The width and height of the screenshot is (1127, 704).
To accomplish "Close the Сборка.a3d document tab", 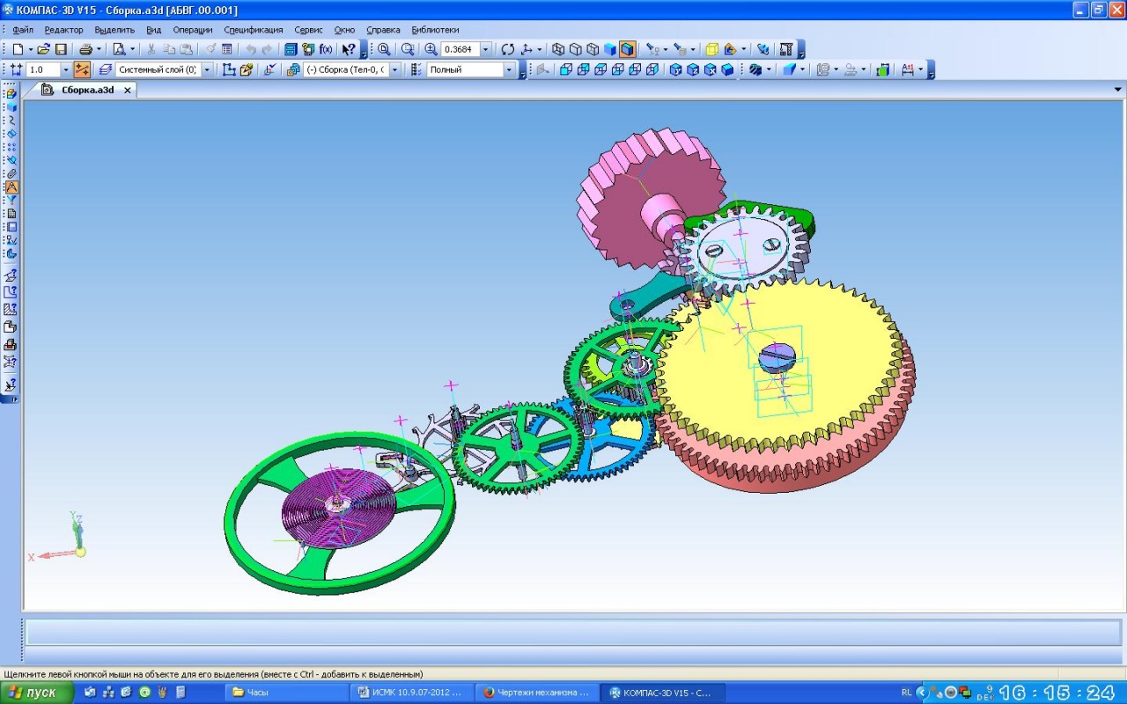I will pyautogui.click(x=127, y=90).
